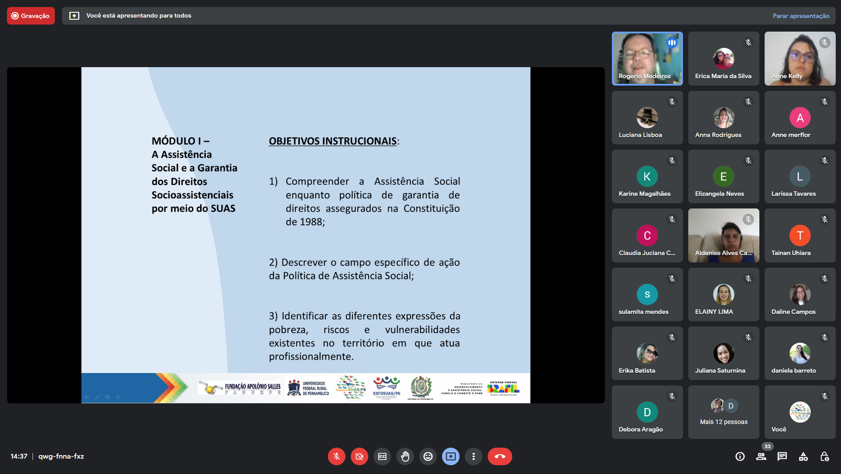This screenshot has width=841, height=474.
Task: Open the activities panel
Action: click(803, 456)
